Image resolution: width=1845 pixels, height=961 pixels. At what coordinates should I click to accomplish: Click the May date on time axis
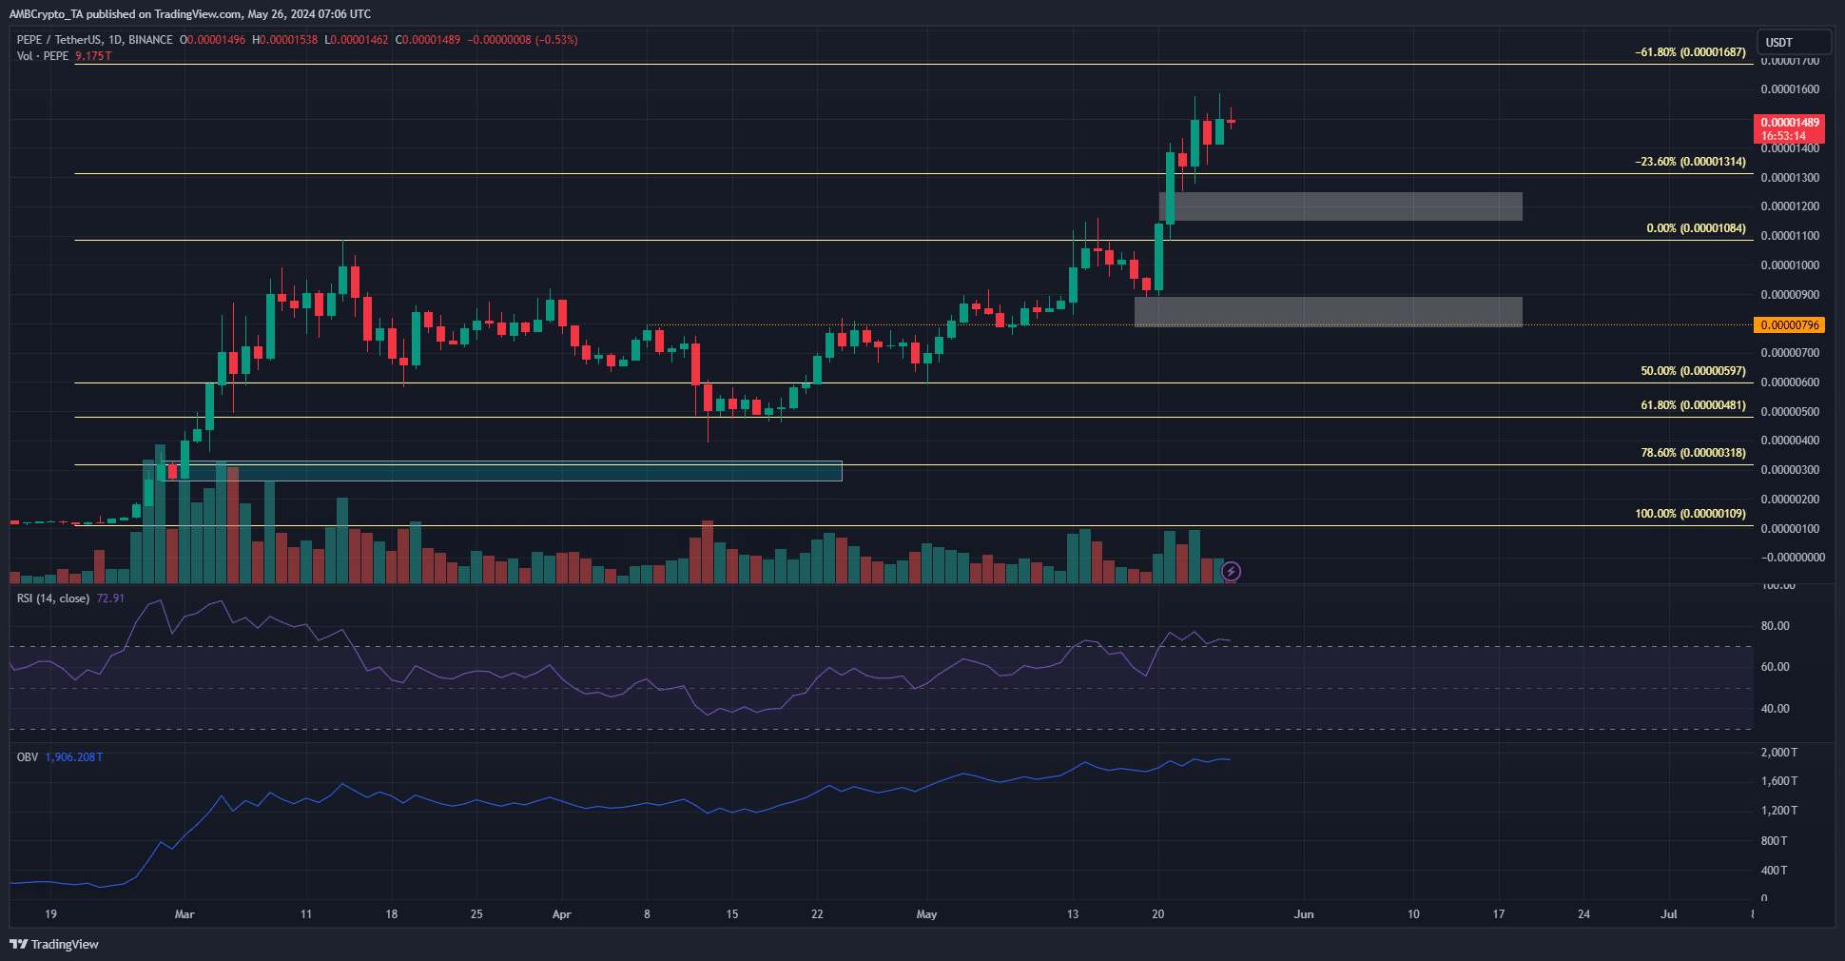tap(926, 914)
